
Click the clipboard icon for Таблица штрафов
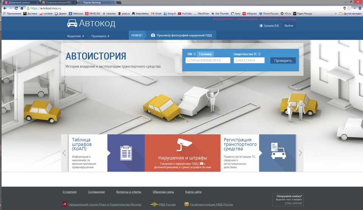(126, 153)
